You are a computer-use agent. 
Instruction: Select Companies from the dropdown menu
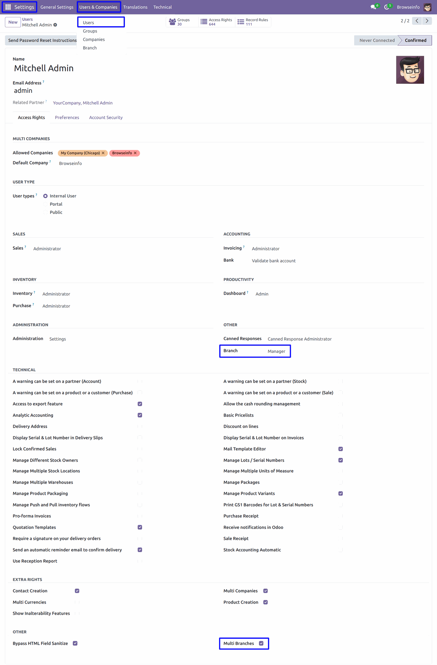(x=94, y=39)
